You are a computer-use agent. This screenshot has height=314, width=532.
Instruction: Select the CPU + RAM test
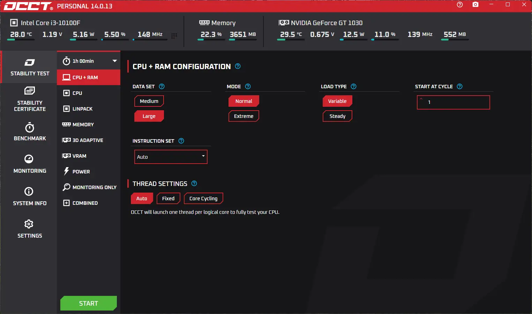[x=89, y=77]
